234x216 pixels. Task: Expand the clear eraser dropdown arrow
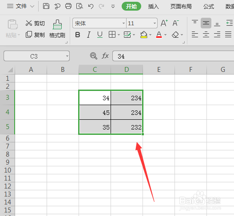pos(182,35)
